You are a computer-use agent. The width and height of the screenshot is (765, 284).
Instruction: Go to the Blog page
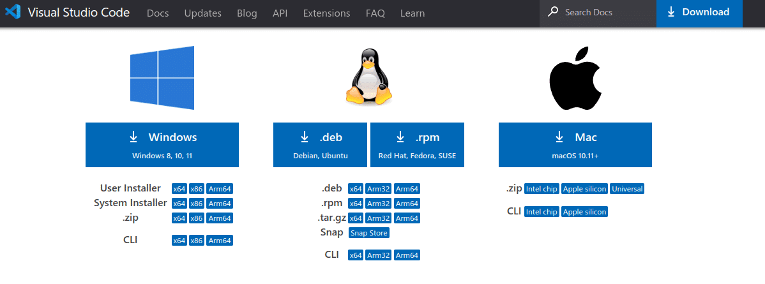coord(247,13)
